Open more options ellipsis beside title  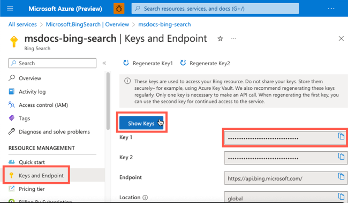tap(233, 38)
